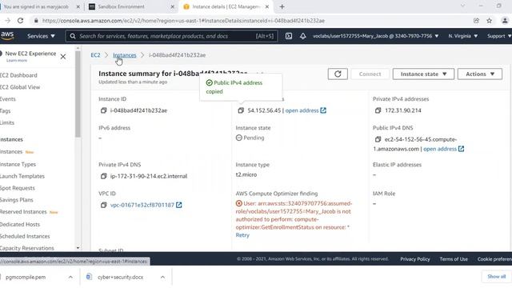Expand the browser tab search chevron
The image size is (512, 288).
462,6
